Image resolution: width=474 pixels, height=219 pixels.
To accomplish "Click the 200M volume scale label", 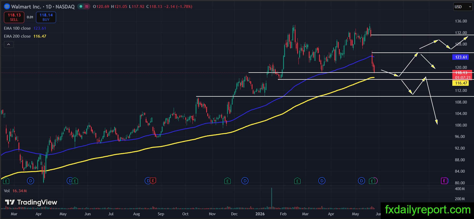I will (460, 199).
